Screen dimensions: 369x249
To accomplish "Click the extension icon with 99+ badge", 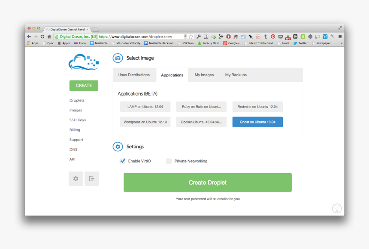I will (288, 37).
